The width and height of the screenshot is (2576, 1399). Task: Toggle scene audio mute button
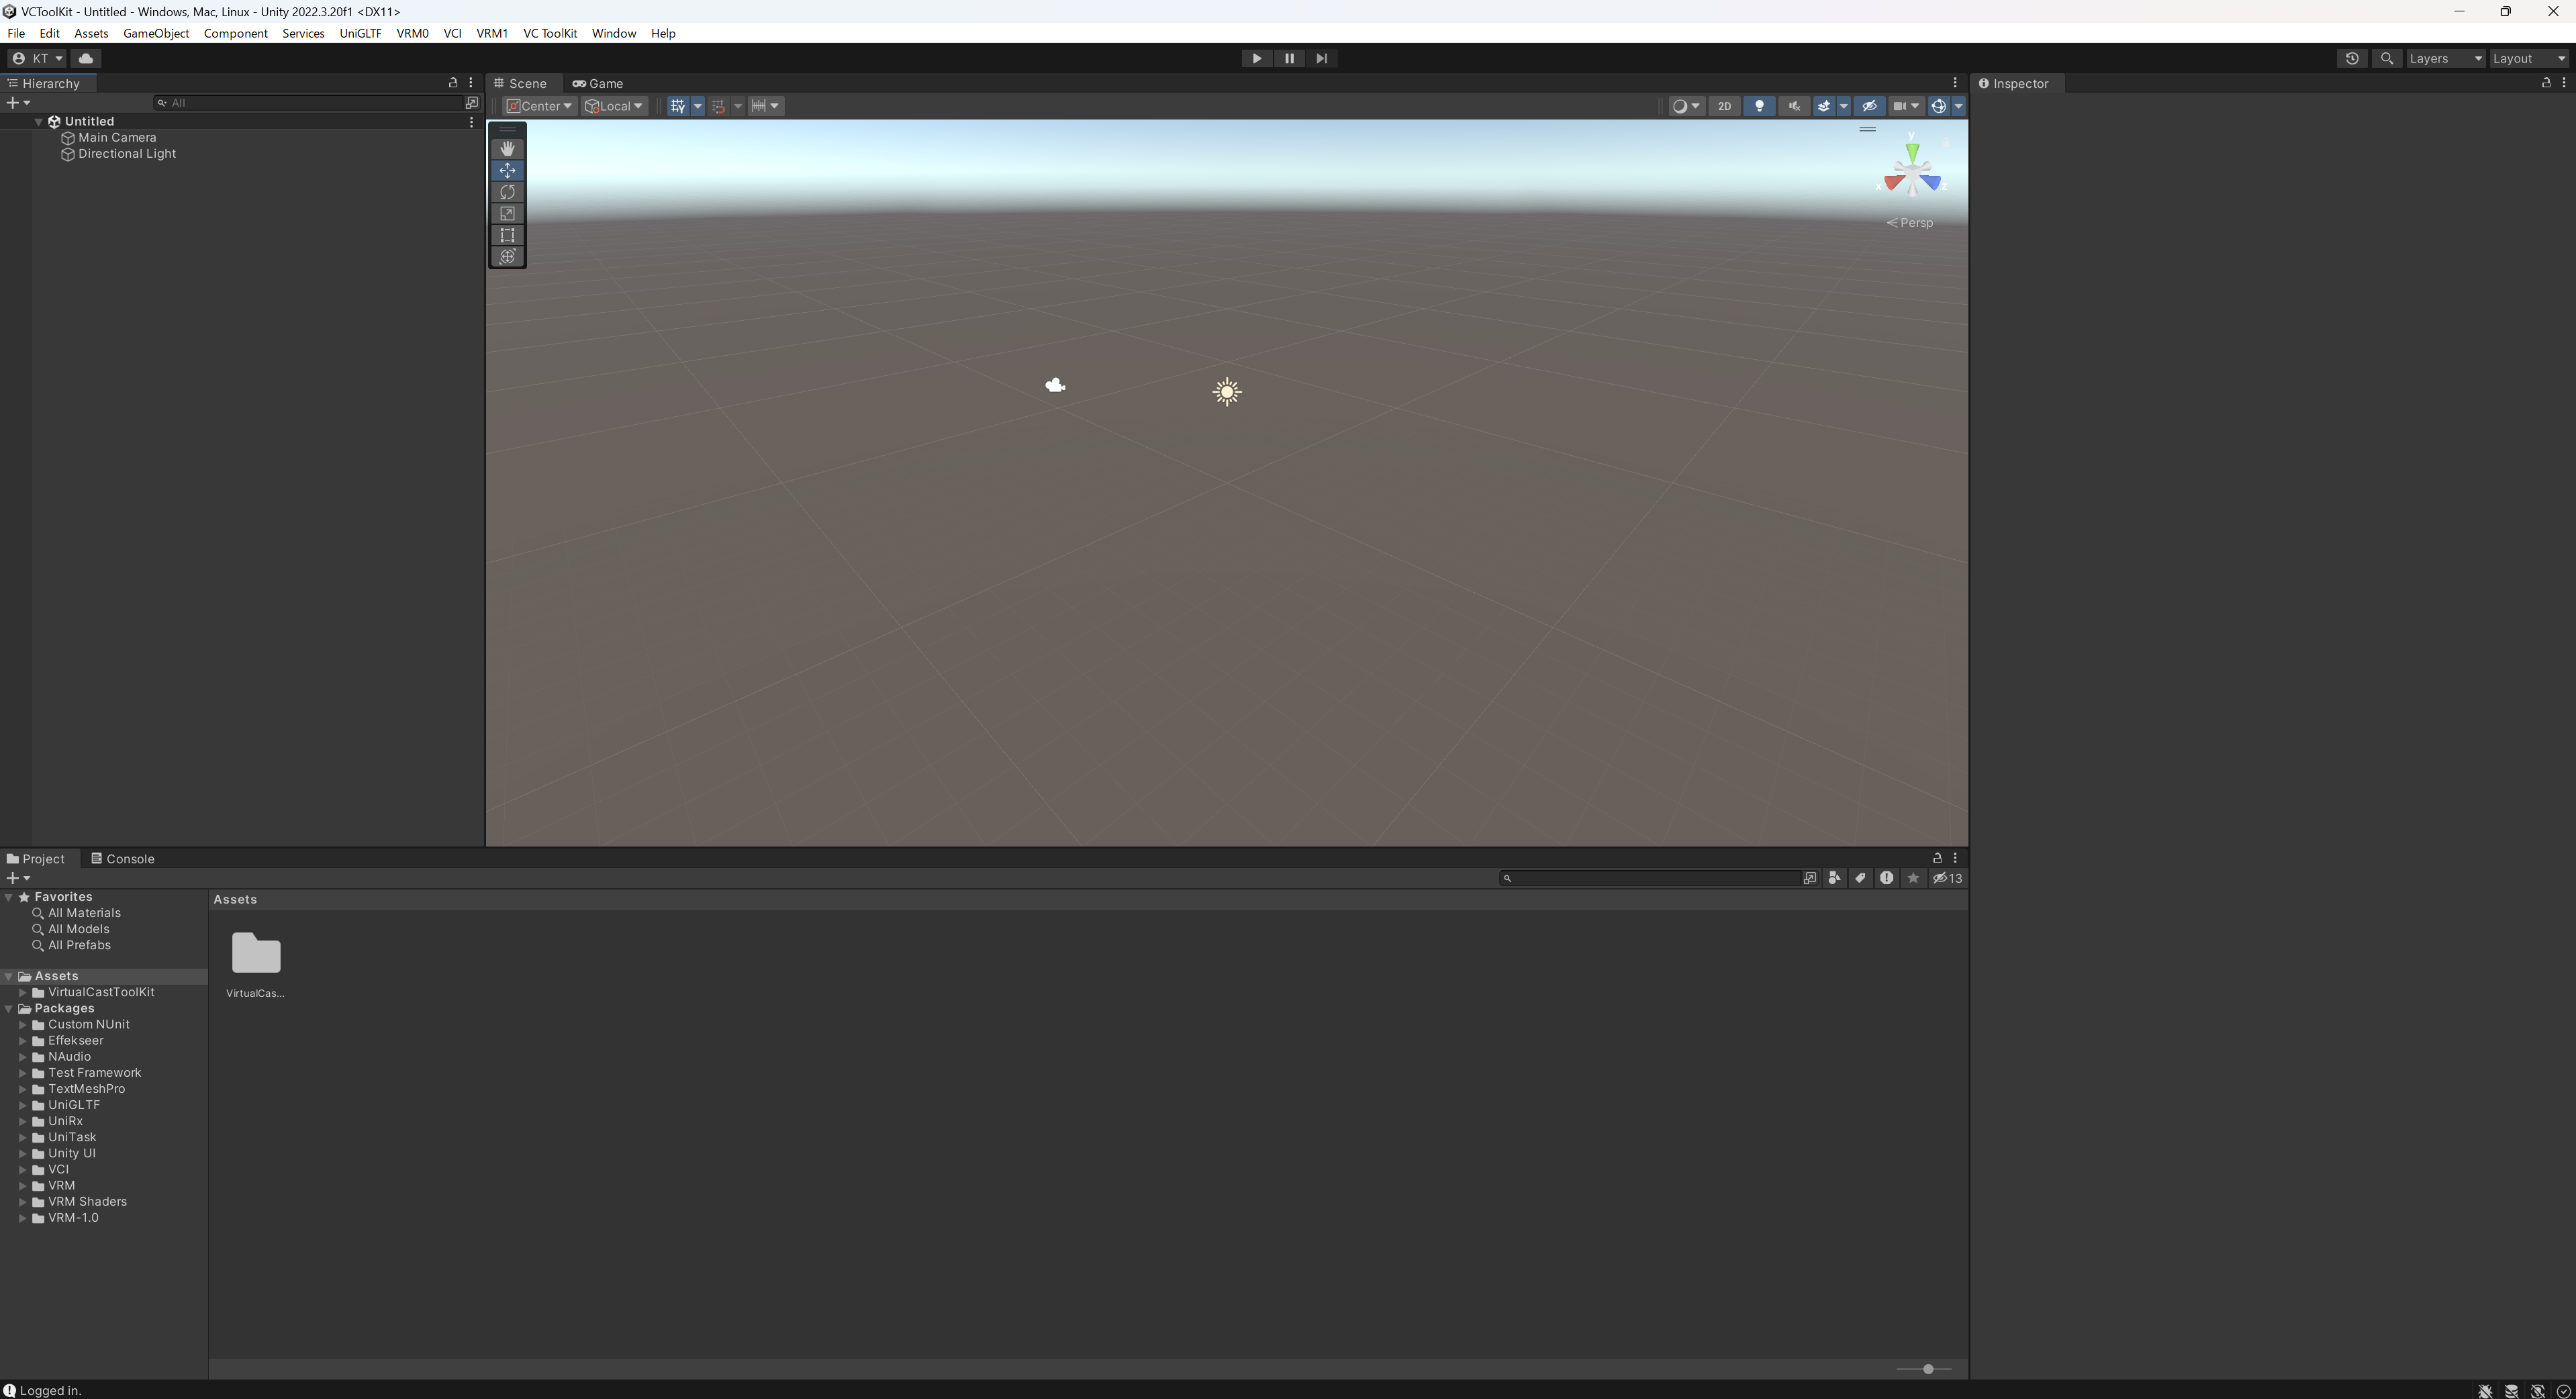(1794, 106)
